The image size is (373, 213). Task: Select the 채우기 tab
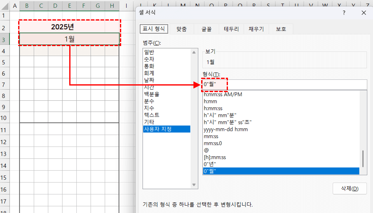coord(256,29)
